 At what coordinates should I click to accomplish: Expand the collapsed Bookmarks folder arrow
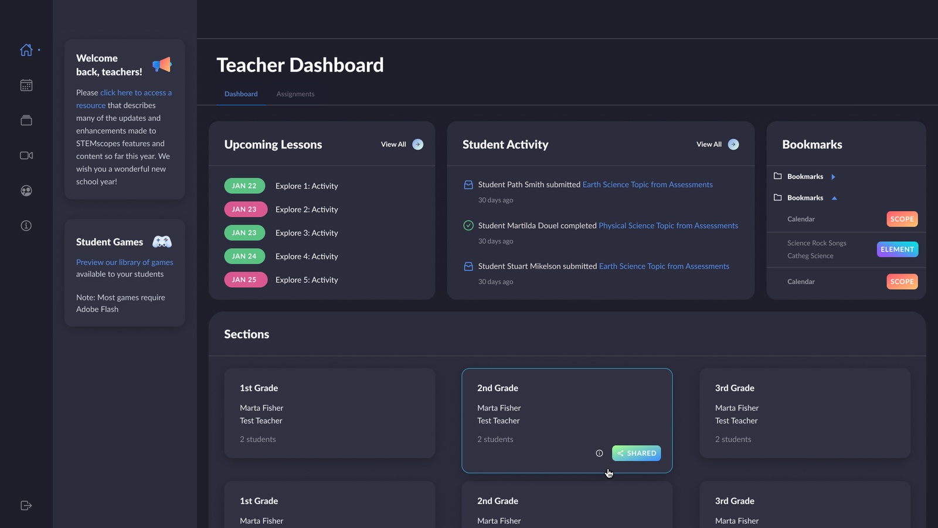833,177
